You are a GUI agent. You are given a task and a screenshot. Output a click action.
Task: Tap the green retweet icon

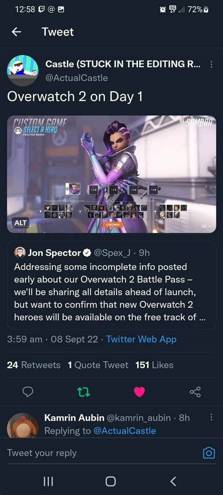point(84,392)
